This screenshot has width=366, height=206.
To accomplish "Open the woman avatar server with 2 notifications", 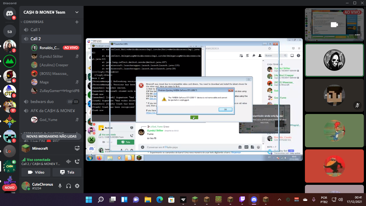I will point(10,46).
